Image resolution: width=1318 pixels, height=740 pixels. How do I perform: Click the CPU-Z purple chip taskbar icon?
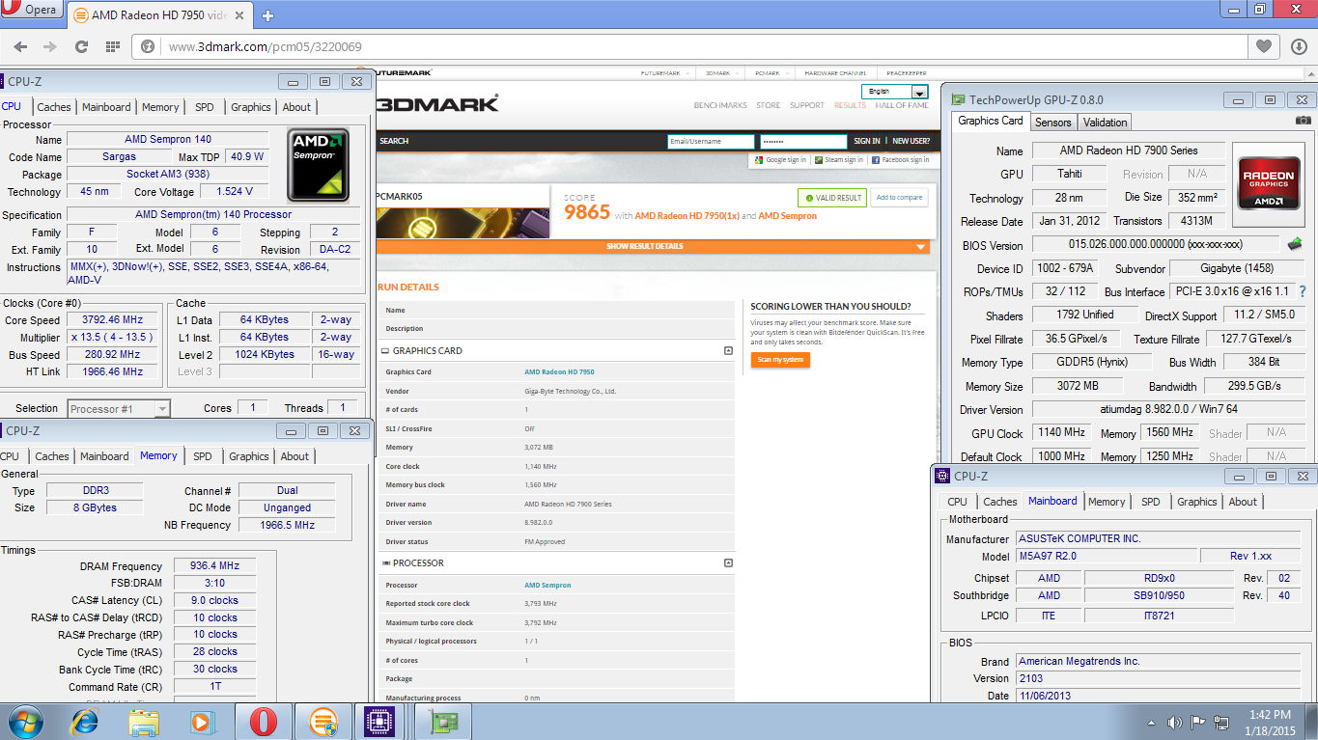[x=379, y=722]
